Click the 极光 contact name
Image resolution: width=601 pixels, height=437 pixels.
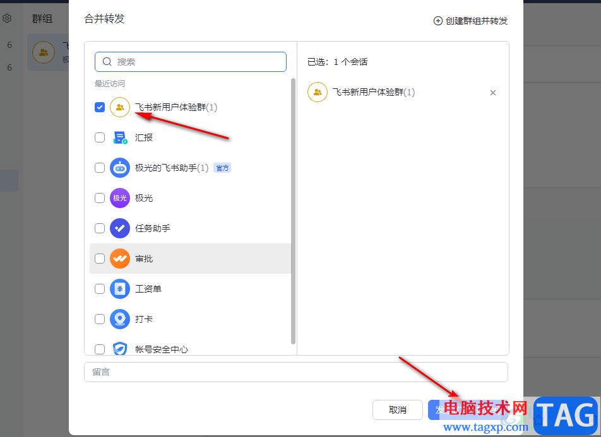point(144,198)
